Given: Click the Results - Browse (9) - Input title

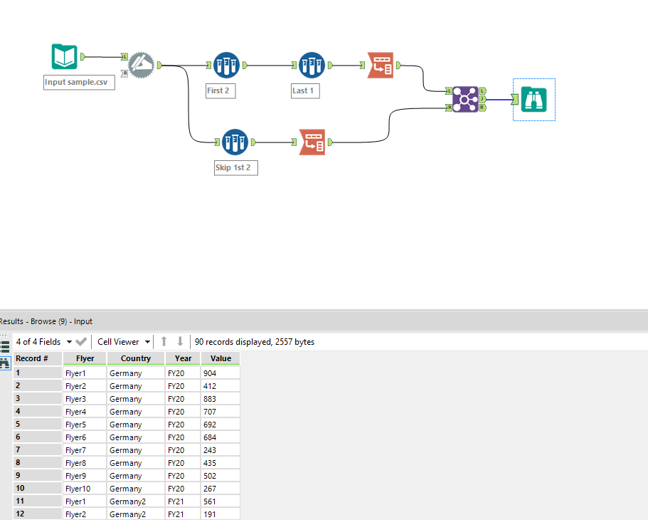Looking at the screenshot, I should pos(46,321).
